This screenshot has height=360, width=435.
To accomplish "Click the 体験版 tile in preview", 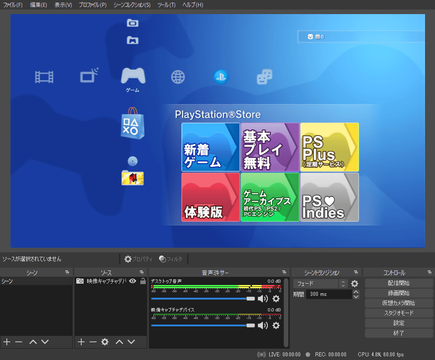I will point(211,197).
